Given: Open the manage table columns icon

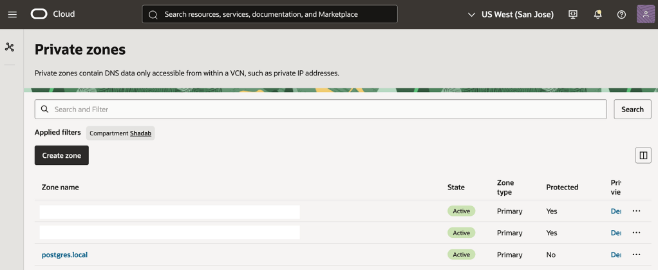Looking at the screenshot, I should (x=643, y=155).
